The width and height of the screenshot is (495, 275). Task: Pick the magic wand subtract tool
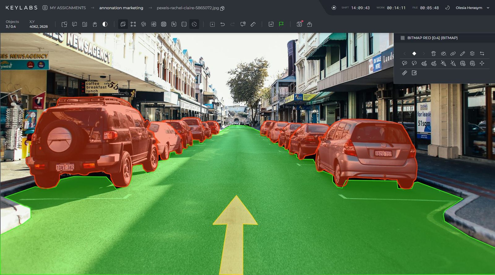coord(453,63)
